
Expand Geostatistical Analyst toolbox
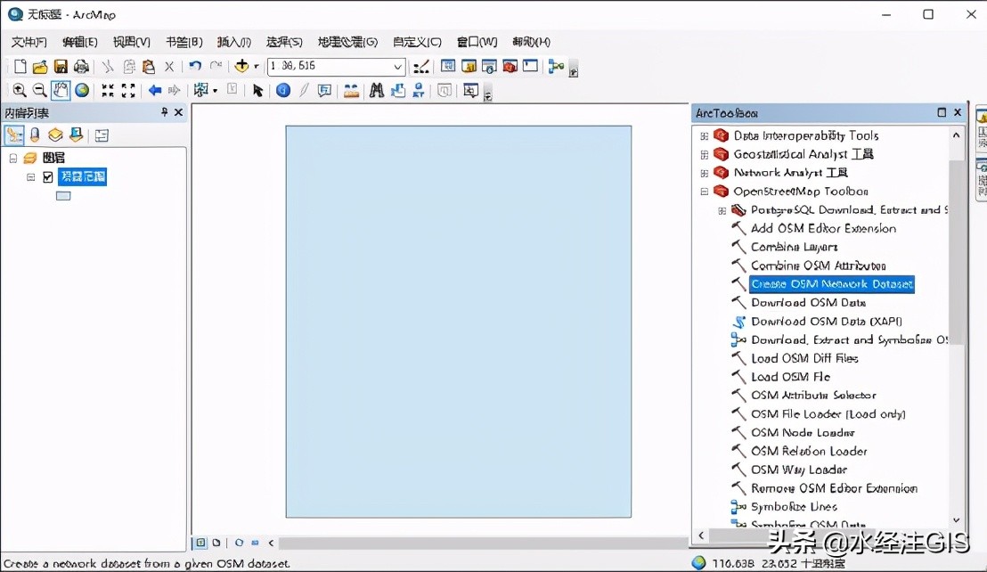705,154
